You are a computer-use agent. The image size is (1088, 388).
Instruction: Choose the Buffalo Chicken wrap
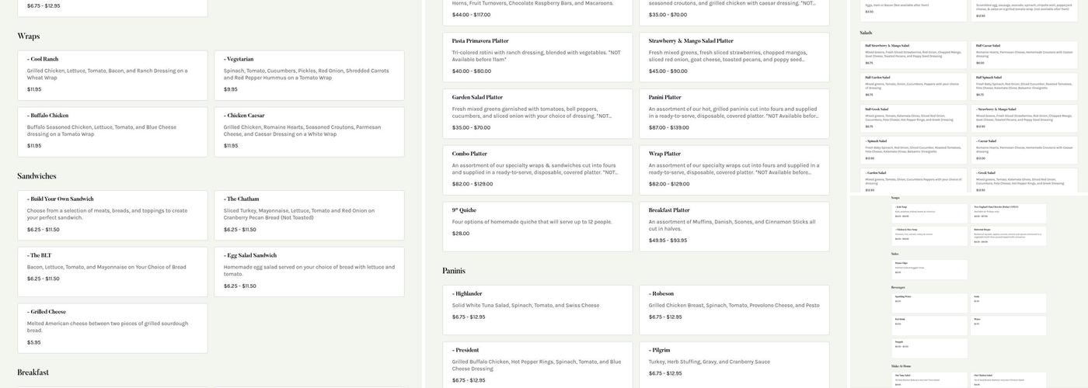coord(113,132)
